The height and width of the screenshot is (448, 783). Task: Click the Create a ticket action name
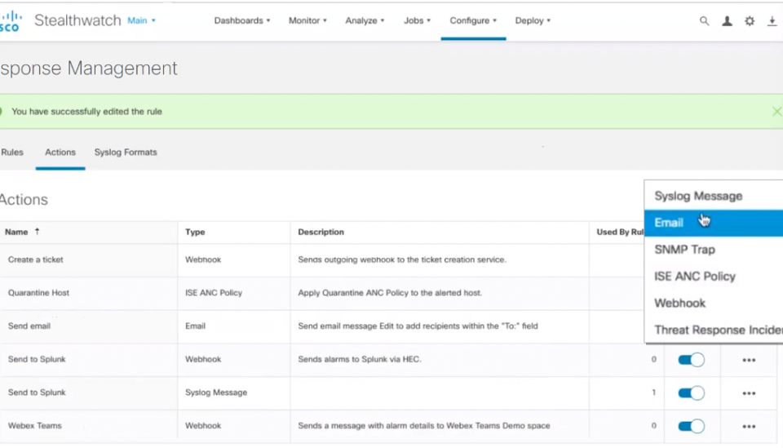[35, 259]
